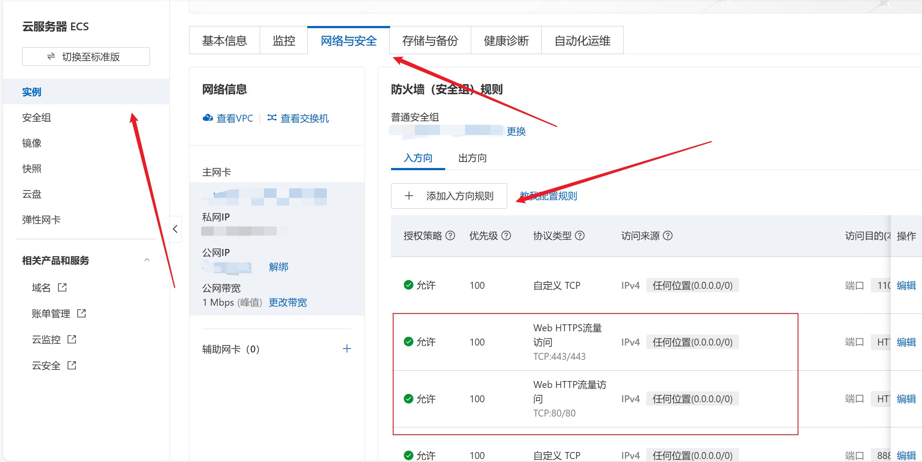Click 任何位置(0.0.0.0/0) in the HTTPS row
Image resolution: width=922 pixels, height=462 pixels.
[x=692, y=342]
